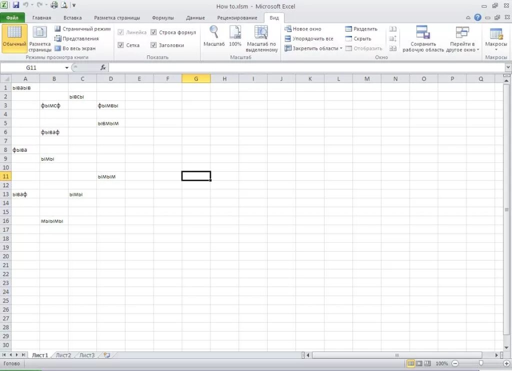This screenshot has height=371, width=512.
Task: Expand the formula bar arrow
Action: pos(508,67)
